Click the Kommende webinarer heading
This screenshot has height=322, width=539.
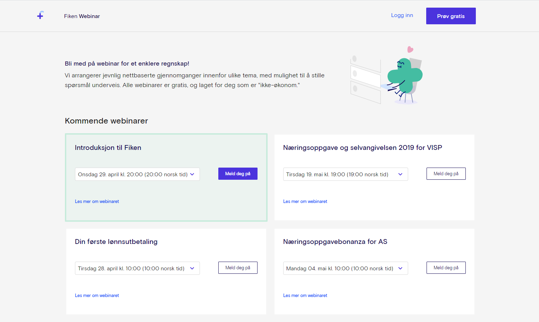click(x=106, y=121)
